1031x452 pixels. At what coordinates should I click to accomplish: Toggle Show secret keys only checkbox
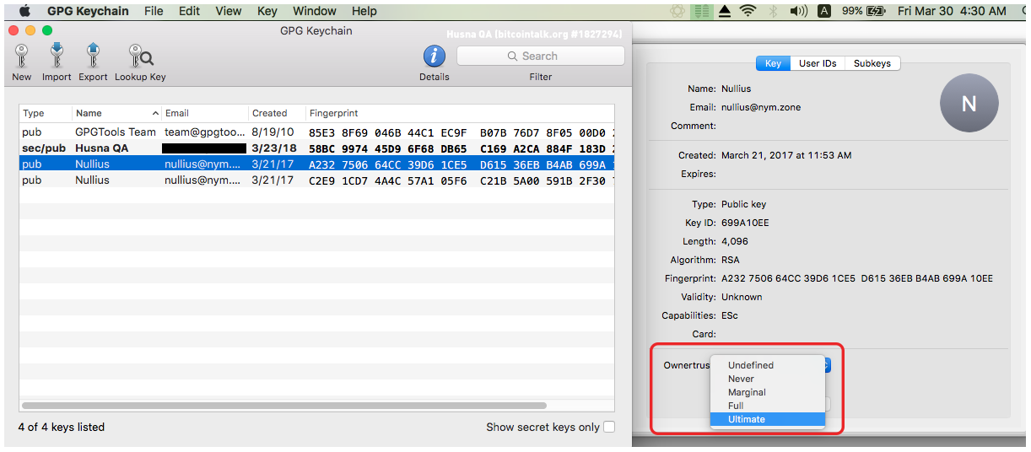pos(609,427)
